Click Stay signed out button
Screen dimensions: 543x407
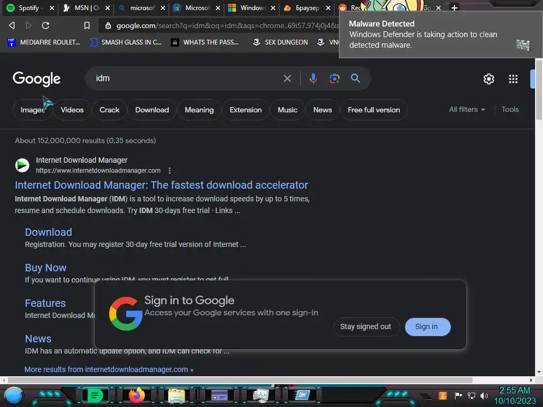(x=367, y=326)
